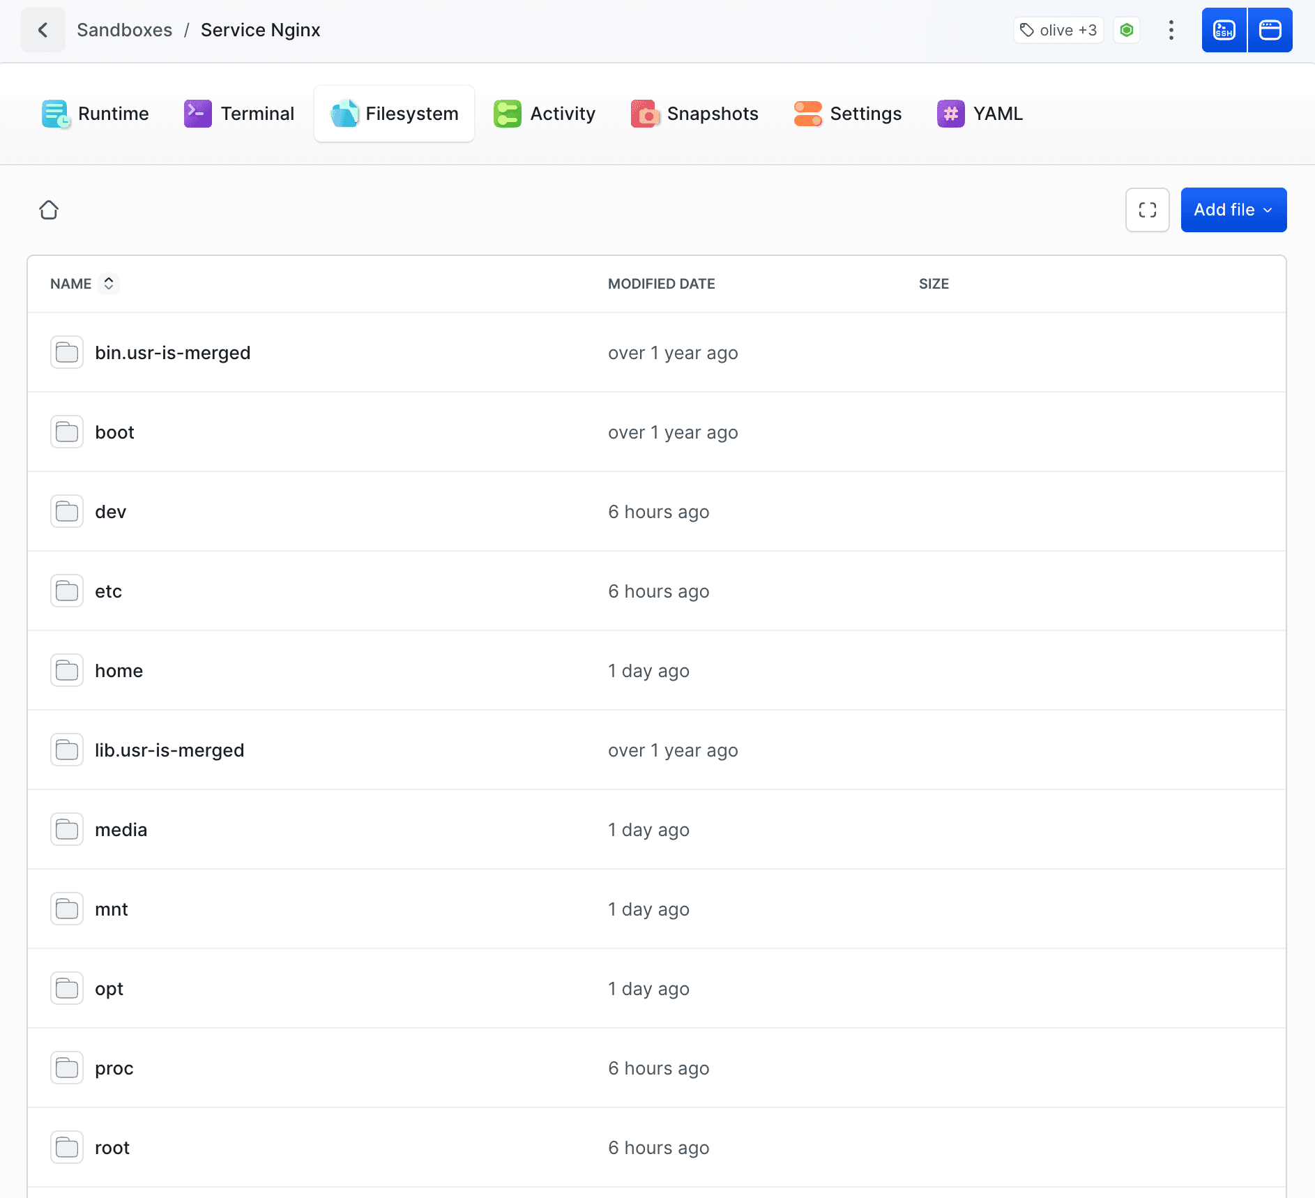The width and height of the screenshot is (1315, 1198).
Task: Expand the Add file dropdown
Action: pyautogui.click(x=1233, y=210)
